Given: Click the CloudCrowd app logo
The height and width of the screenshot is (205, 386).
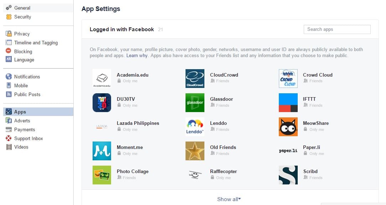Looking at the screenshot, I should point(195,78).
